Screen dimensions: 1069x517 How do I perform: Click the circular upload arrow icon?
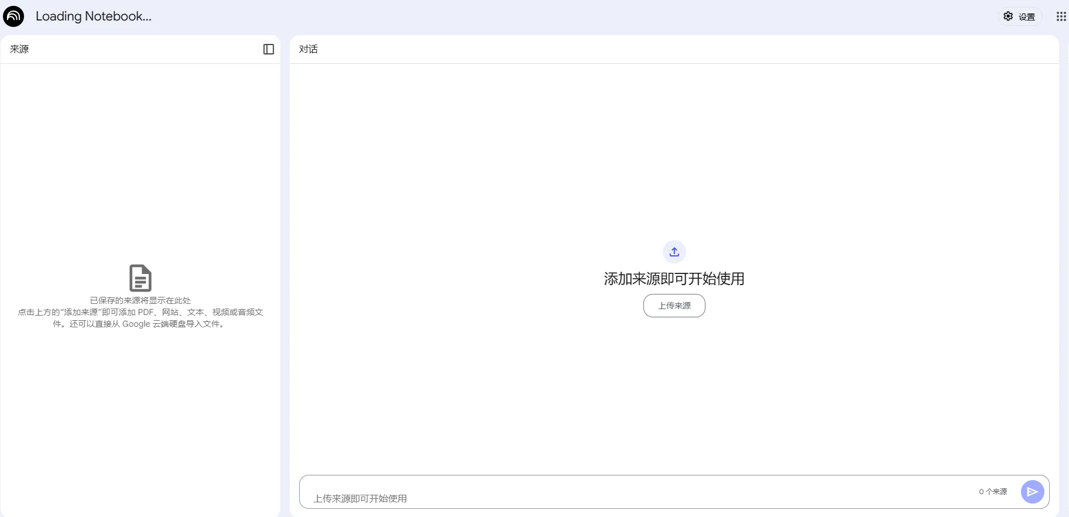coord(674,252)
